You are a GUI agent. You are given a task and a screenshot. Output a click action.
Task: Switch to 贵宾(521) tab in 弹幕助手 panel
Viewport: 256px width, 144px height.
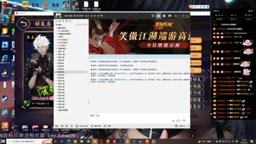tap(234, 19)
